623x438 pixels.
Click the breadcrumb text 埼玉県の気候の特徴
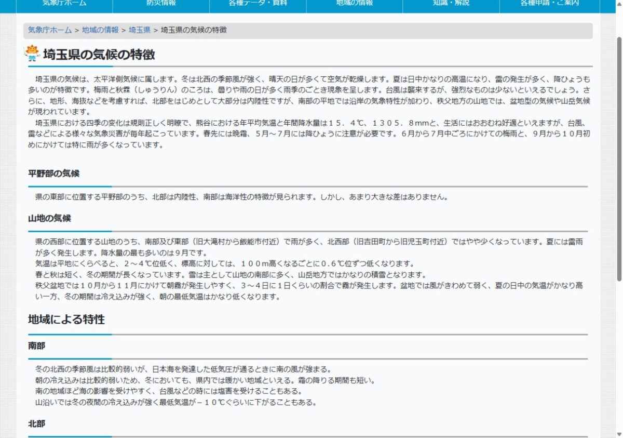[194, 30]
